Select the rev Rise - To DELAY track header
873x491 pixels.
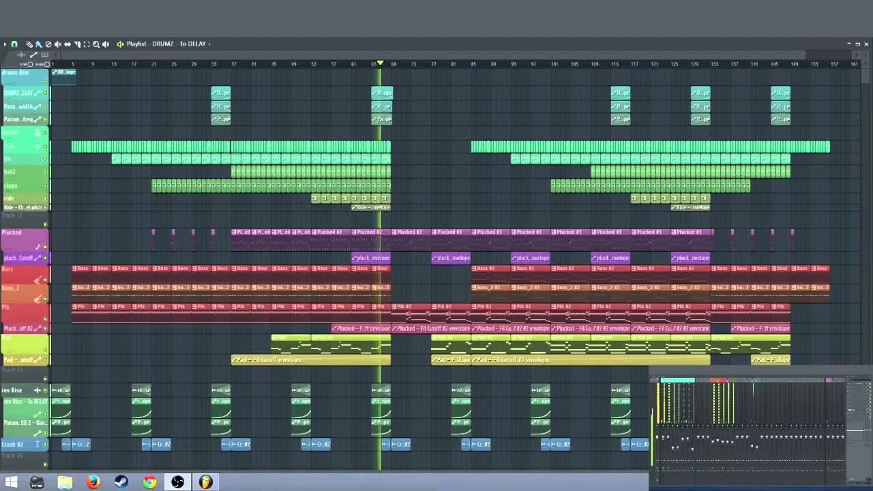coord(27,406)
